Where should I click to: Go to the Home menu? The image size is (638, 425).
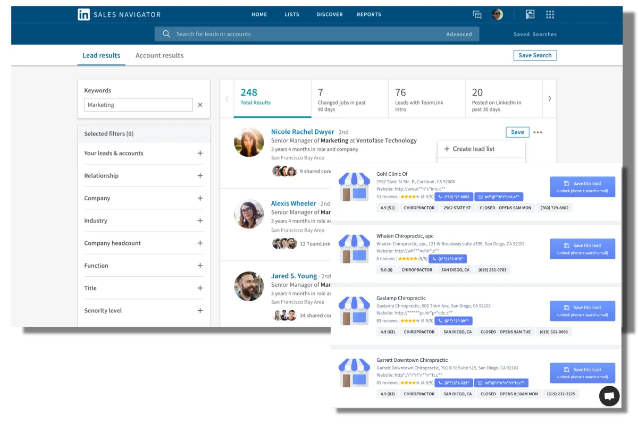pos(259,15)
